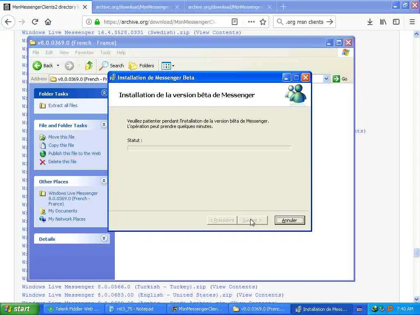Collapse Folder Tasks panel
Screen dimensions: 420x315
tap(104, 93)
